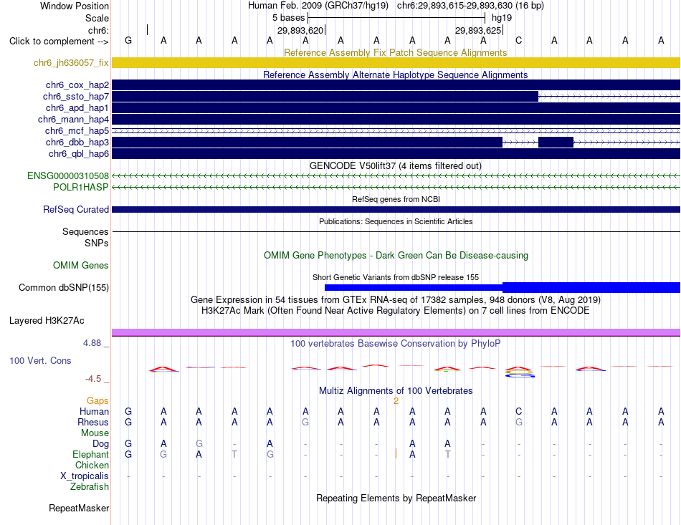Image resolution: width=681 pixels, height=525 pixels.
Task: Click the RepeatMasker track label
Action: [x=79, y=508]
